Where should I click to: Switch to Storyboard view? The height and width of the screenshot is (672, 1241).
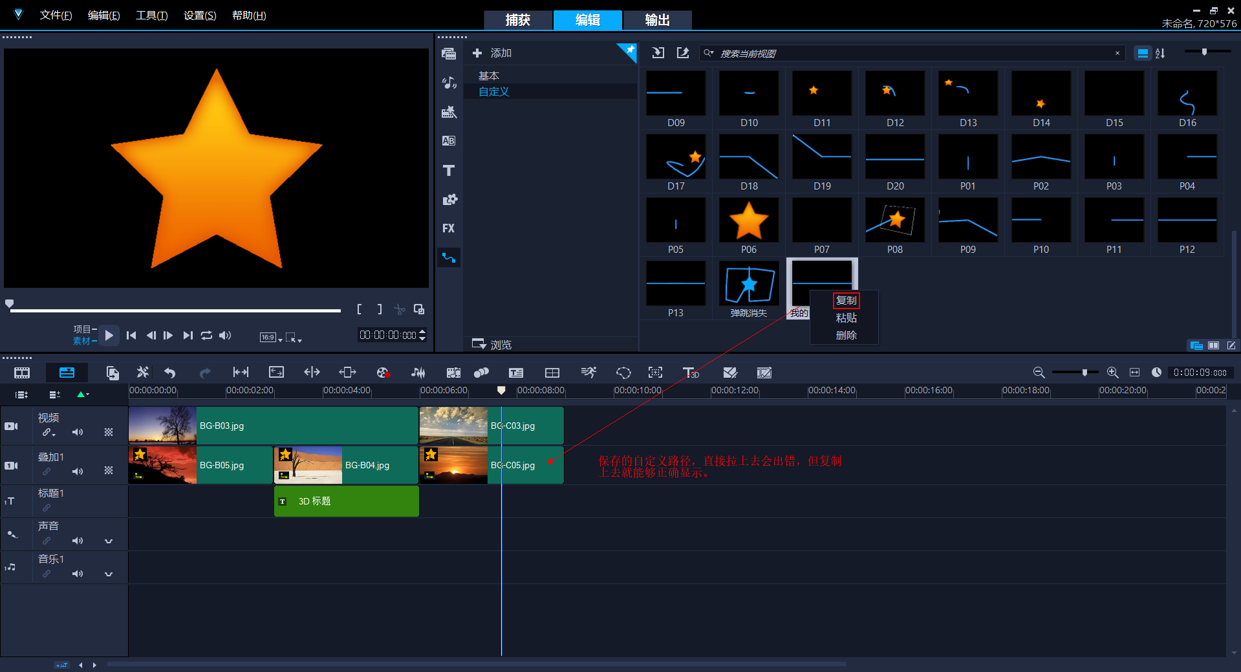click(x=22, y=373)
